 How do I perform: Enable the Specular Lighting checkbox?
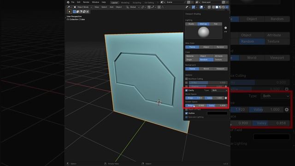[186, 117]
